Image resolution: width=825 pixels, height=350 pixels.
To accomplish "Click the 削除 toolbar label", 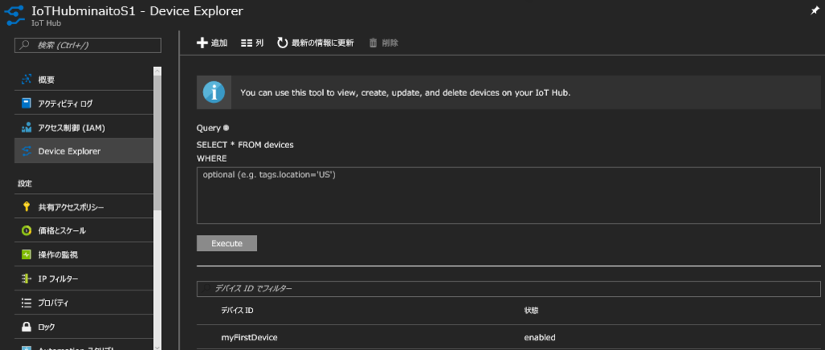I will [391, 43].
